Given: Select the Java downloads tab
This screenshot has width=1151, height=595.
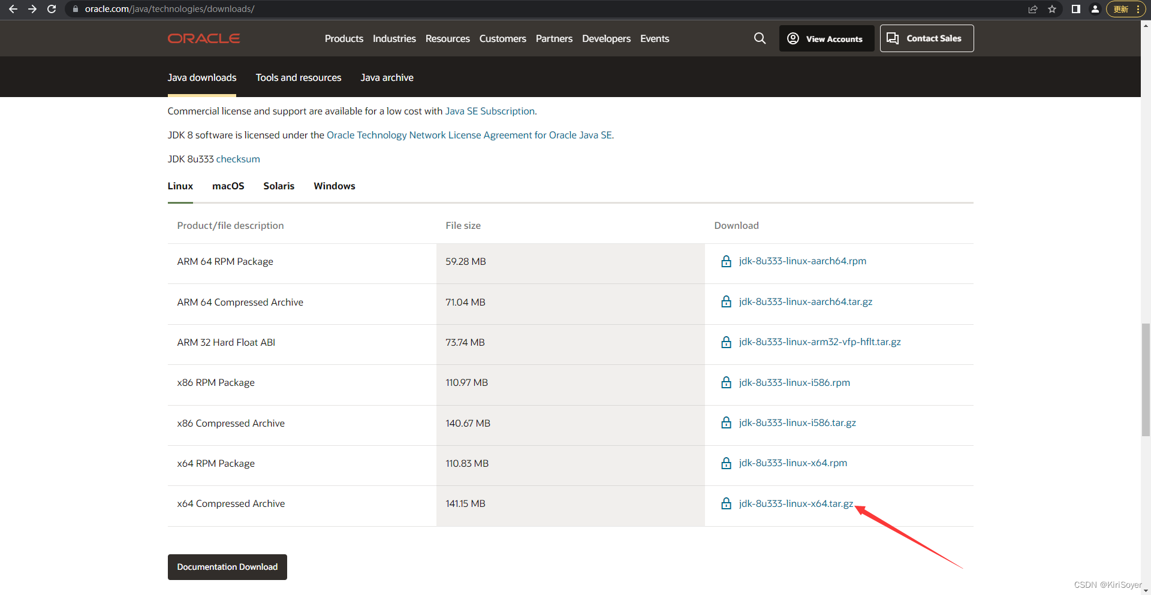Looking at the screenshot, I should pyautogui.click(x=202, y=78).
